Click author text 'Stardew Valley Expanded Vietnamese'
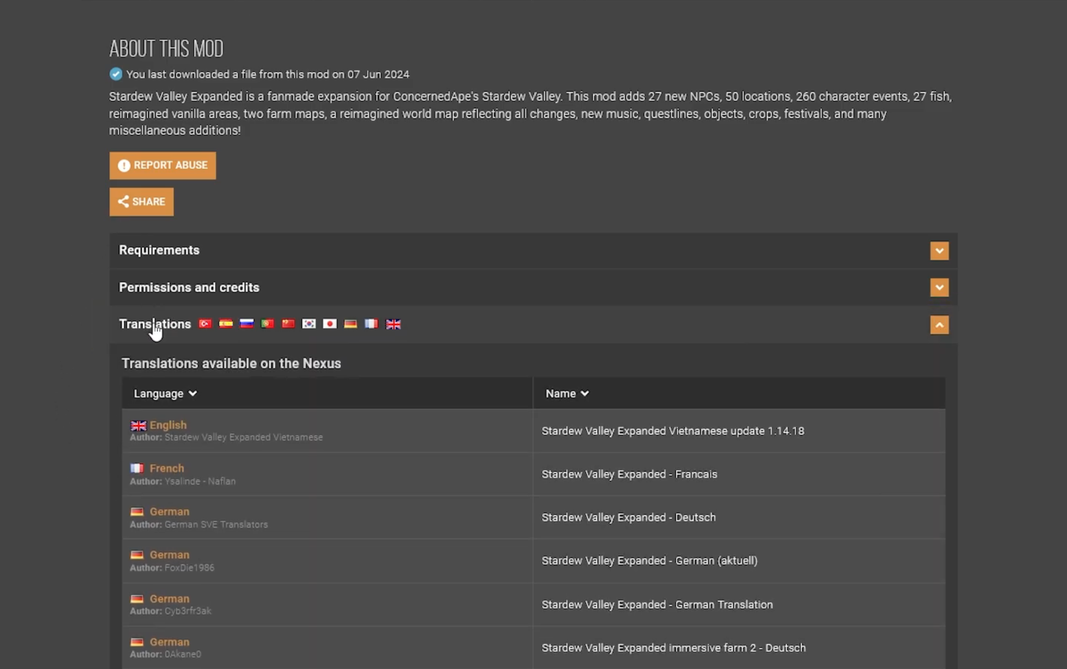The width and height of the screenshot is (1067, 669). [x=244, y=438]
